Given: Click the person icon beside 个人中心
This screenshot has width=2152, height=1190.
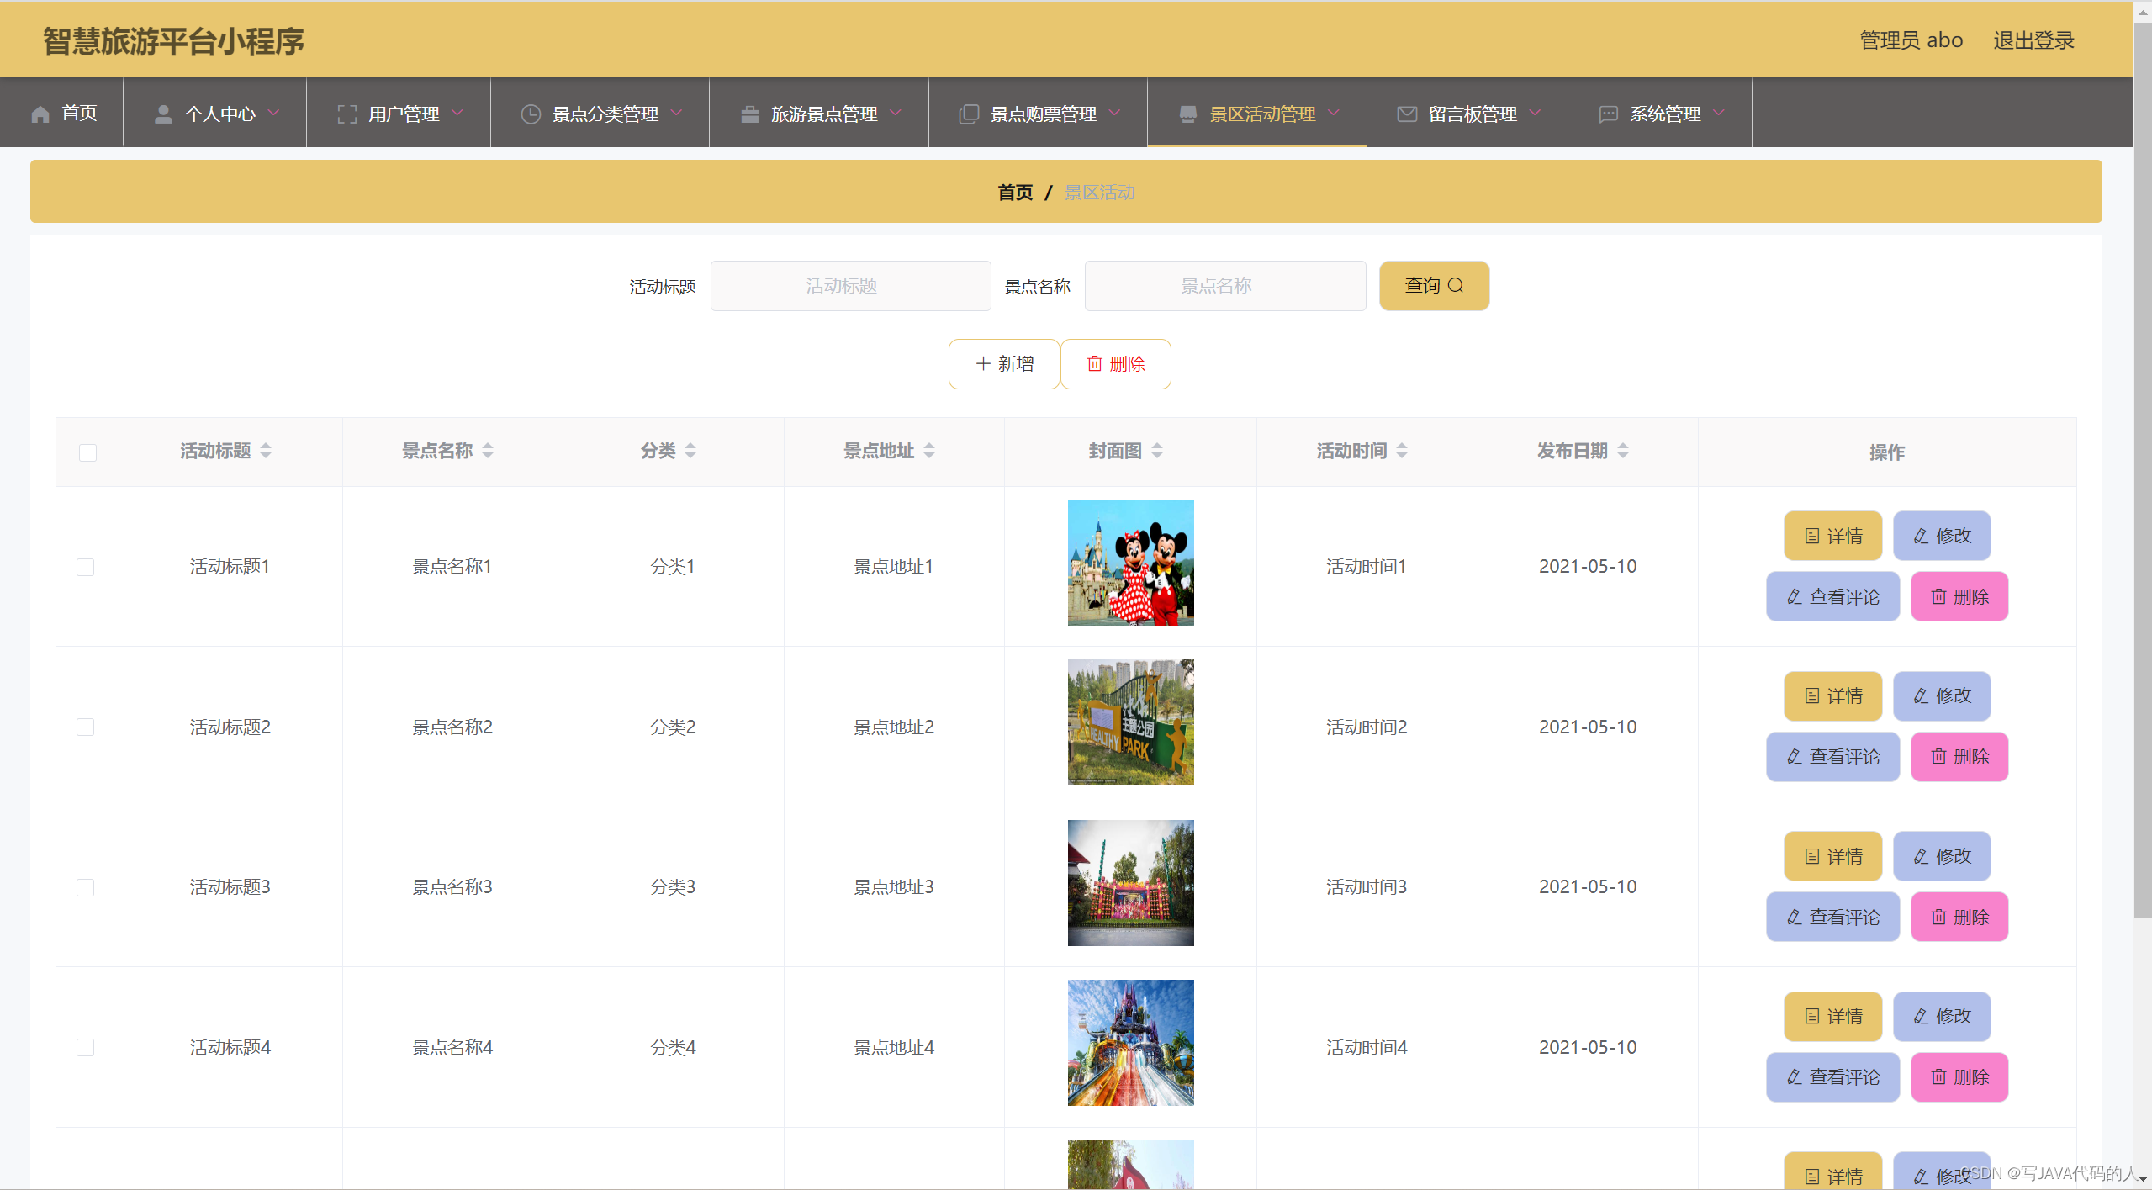Looking at the screenshot, I should (163, 114).
